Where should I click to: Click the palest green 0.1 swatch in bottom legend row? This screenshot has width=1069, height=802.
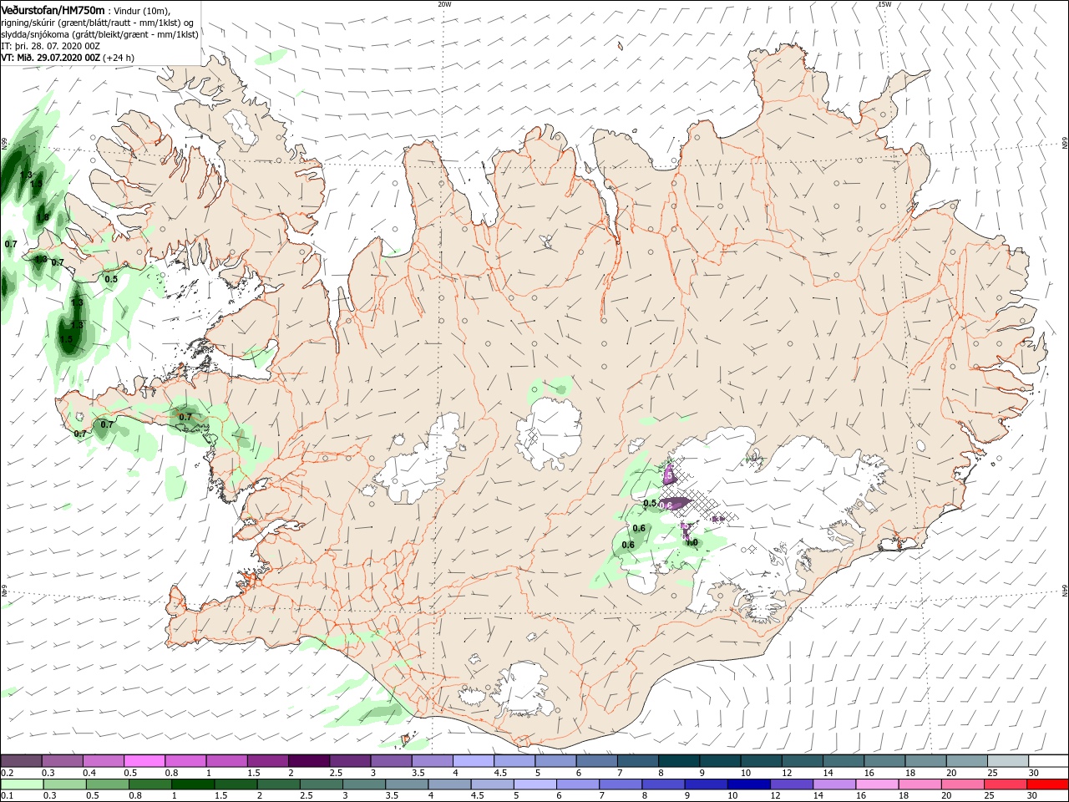coord(23,784)
